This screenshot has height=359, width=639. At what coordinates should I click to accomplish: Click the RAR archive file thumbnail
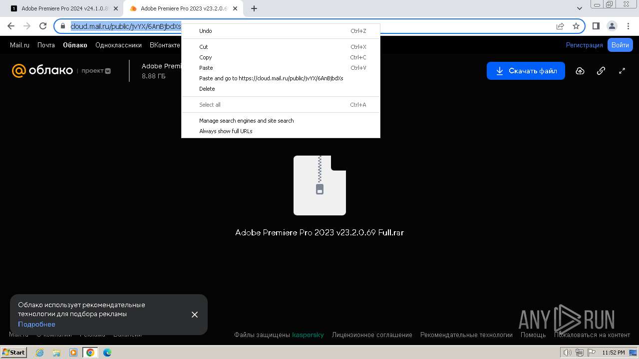click(319, 185)
